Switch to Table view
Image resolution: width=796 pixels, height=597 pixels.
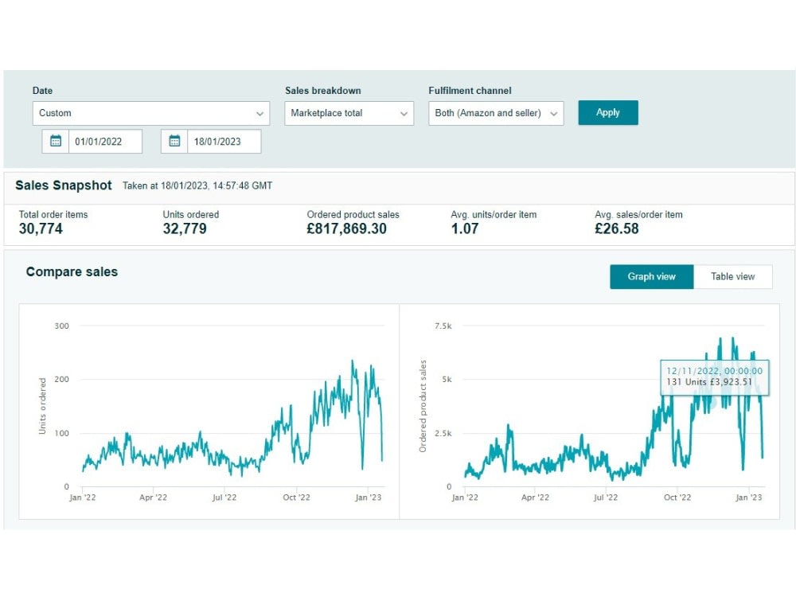tap(732, 277)
